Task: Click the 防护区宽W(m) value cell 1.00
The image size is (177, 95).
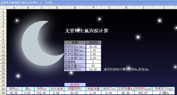Action: [94, 50]
